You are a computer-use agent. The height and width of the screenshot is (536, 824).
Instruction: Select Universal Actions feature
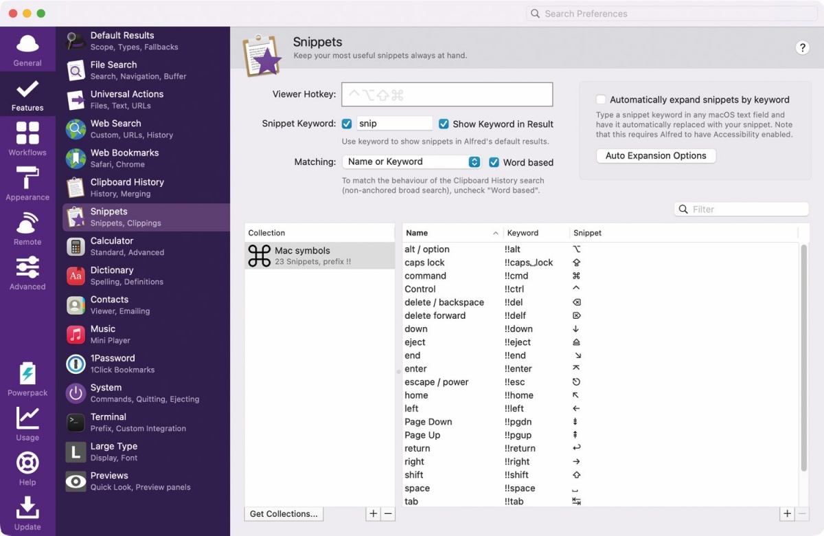[146, 100]
